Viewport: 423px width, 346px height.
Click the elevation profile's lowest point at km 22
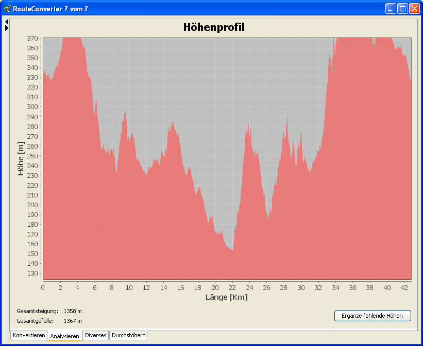point(232,250)
